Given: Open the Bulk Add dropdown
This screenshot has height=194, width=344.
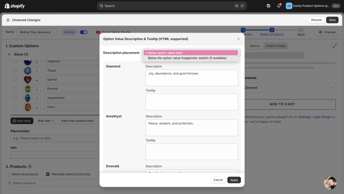Looking at the screenshot, I should 46,121.
